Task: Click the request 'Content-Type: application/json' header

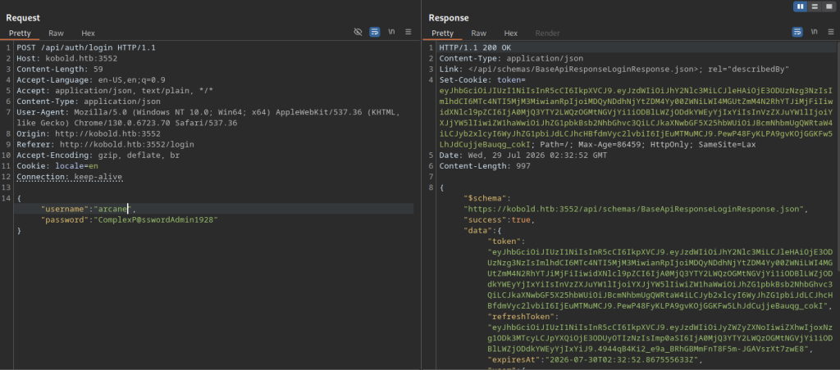Action: (x=89, y=101)
